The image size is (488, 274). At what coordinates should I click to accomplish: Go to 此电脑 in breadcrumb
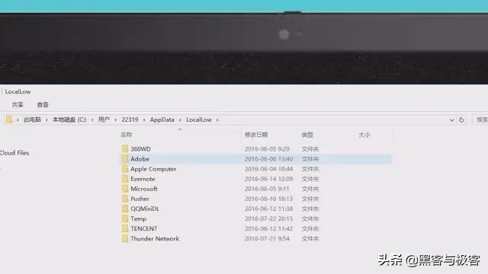point(32,119)
